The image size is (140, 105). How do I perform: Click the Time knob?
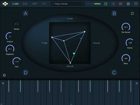[17, 62]
